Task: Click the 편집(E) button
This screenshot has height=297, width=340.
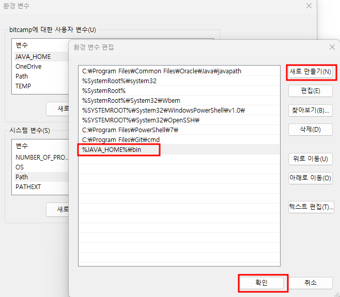Action: [x=311, y=91]
